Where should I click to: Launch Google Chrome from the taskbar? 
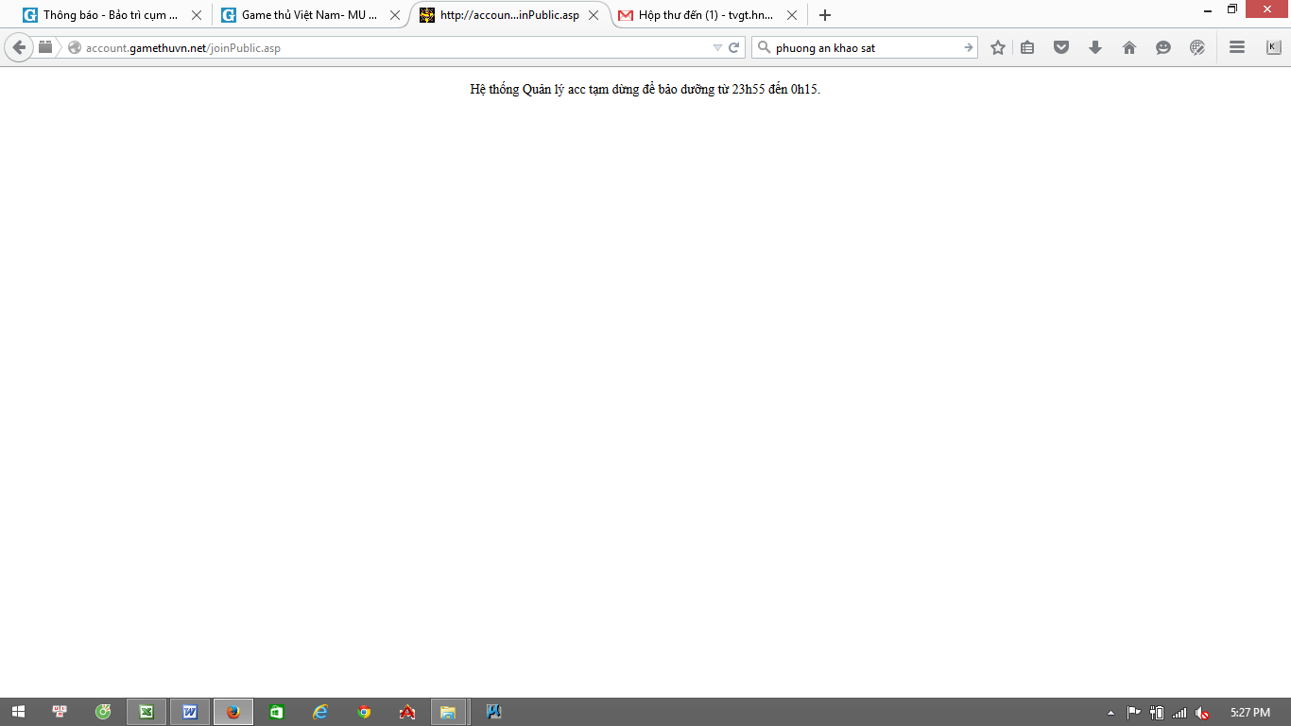coord(364,712)
